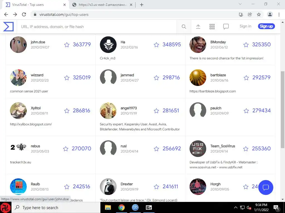285x213 pixels.
Task: Open the upload file icon
Action: pyautogui.click(x=198, y=27)
